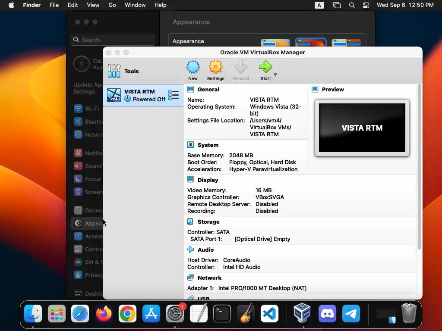The height and width of the screenshot is (331, 442).
Task: Open the Display settings heading link
Action: (208, 180)
